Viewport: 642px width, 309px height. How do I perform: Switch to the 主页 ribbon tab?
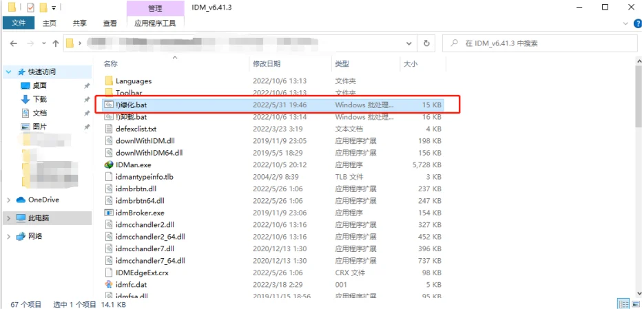point(50,23)
